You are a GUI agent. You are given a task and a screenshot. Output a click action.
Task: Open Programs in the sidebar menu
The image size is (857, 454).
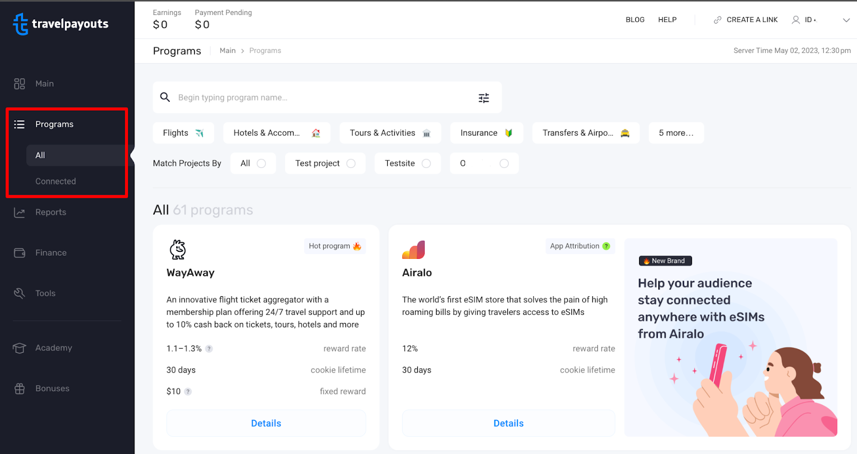(54, 124)
